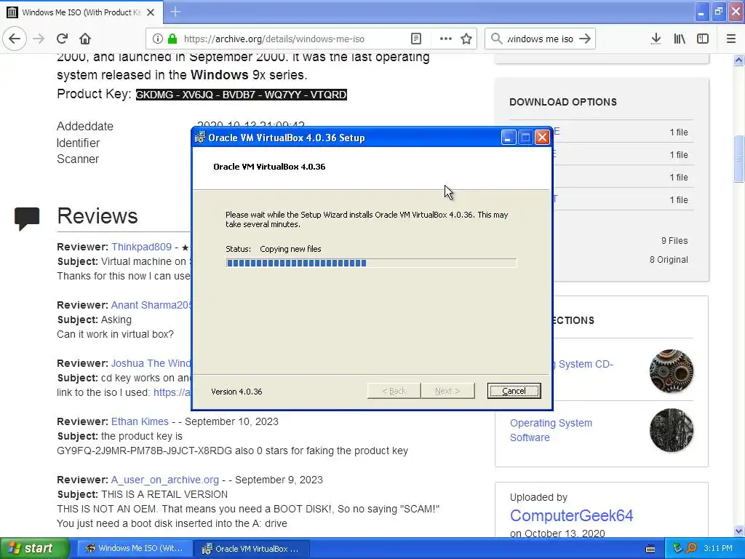745x559 pixels.
Task: Open the System CD- collection link
Action: point(586,364)
